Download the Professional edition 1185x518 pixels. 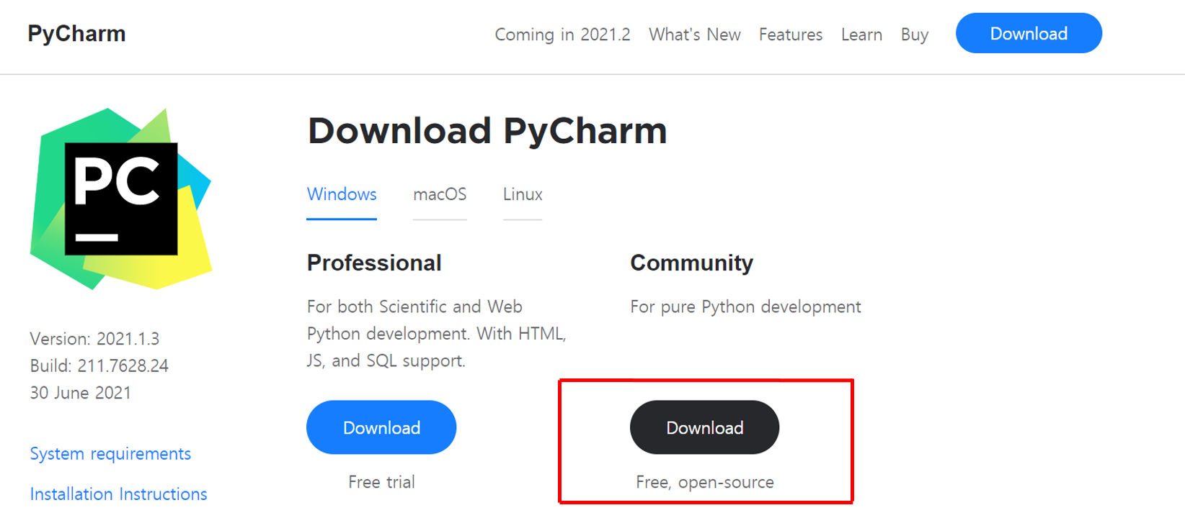(381, 427)
